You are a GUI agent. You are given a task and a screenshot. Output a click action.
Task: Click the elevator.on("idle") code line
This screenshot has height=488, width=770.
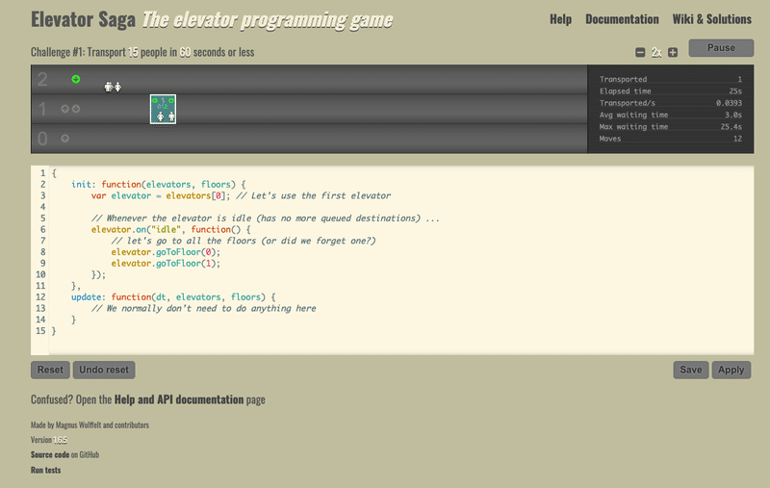(x=171, y=229)
